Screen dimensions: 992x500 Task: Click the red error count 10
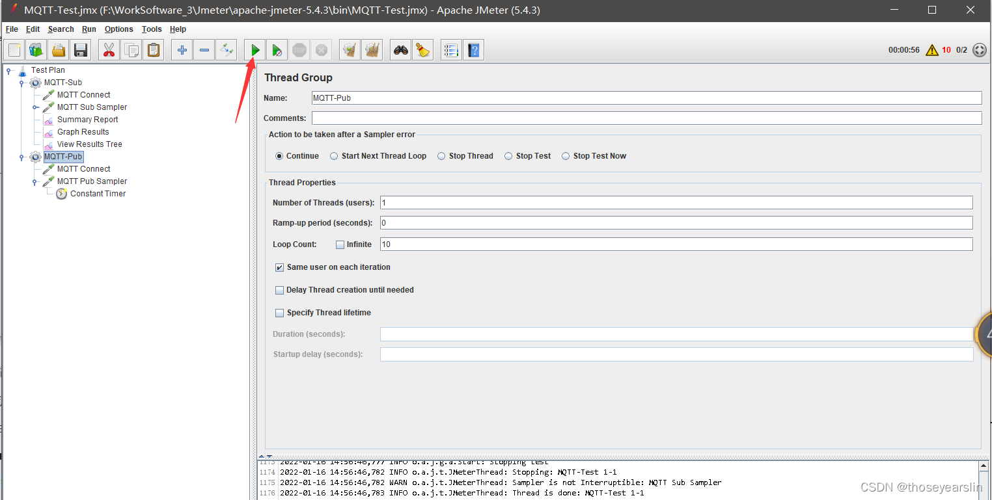[x=946, y=50]
